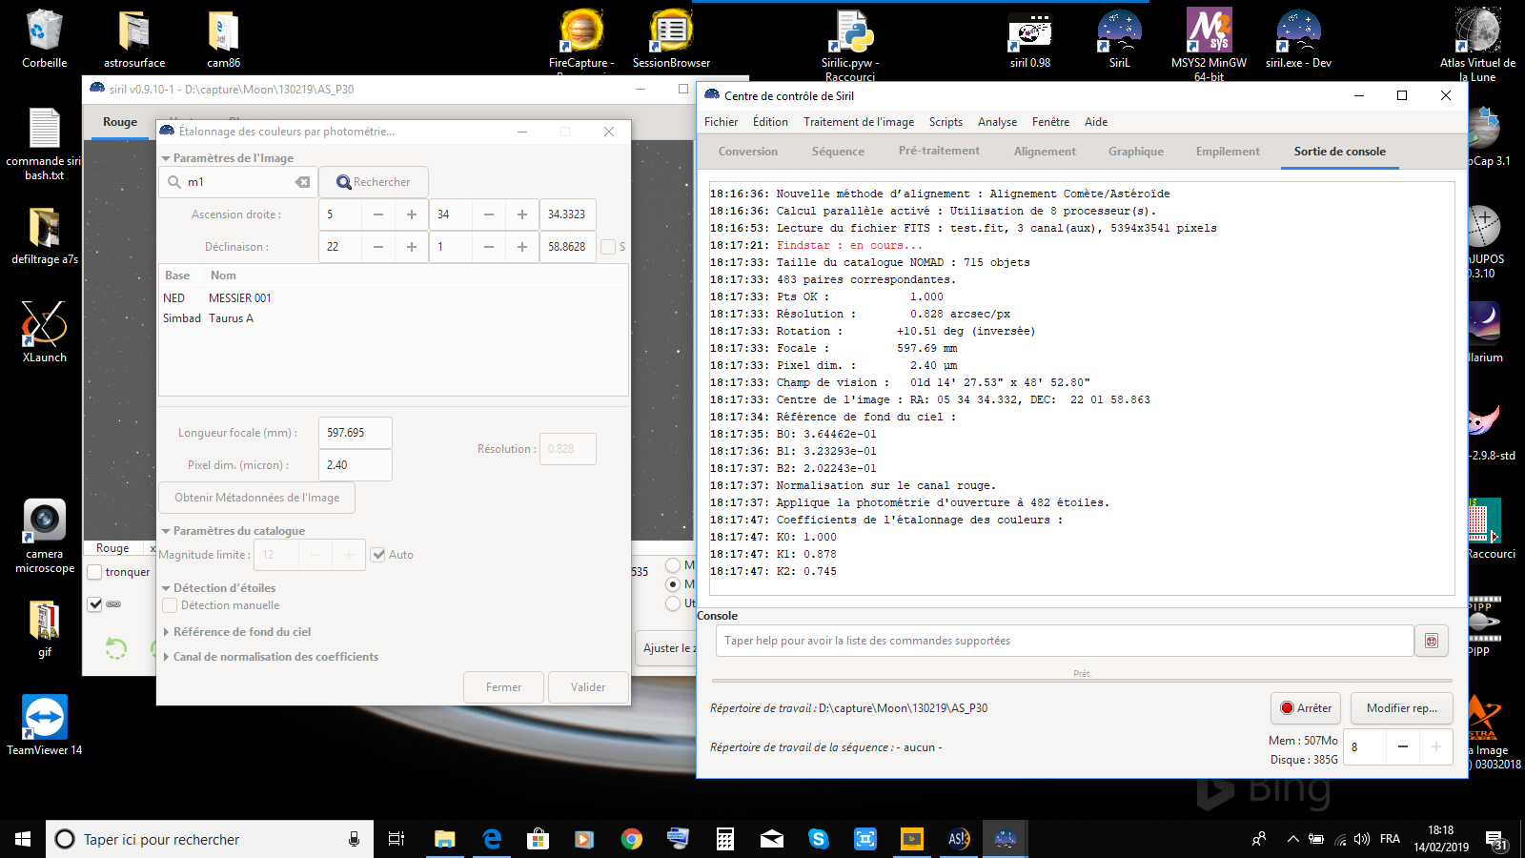Click the Modifier rep... button

point(1402,708)
